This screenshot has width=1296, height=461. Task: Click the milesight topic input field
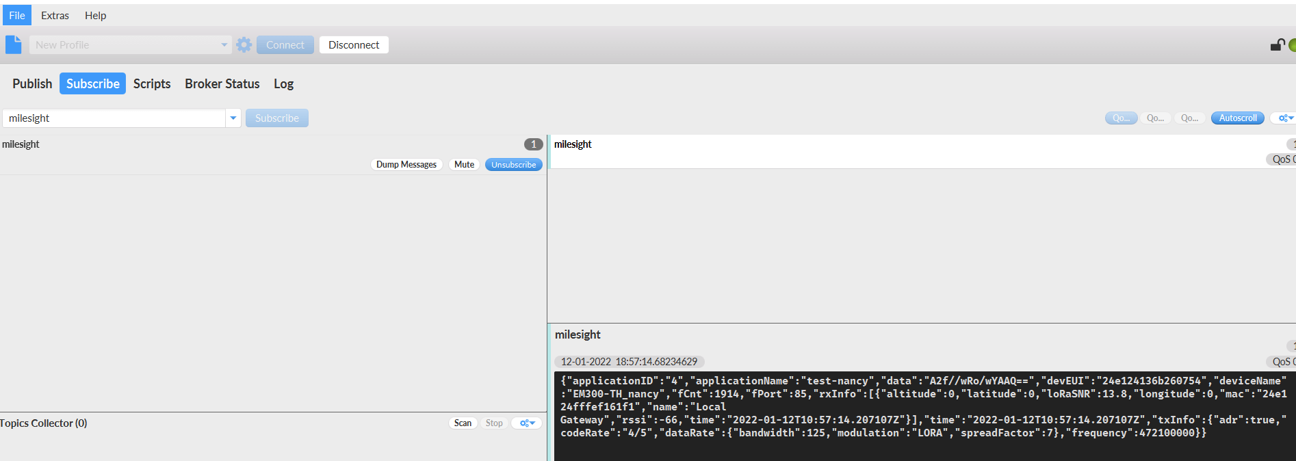pos(114,118)
